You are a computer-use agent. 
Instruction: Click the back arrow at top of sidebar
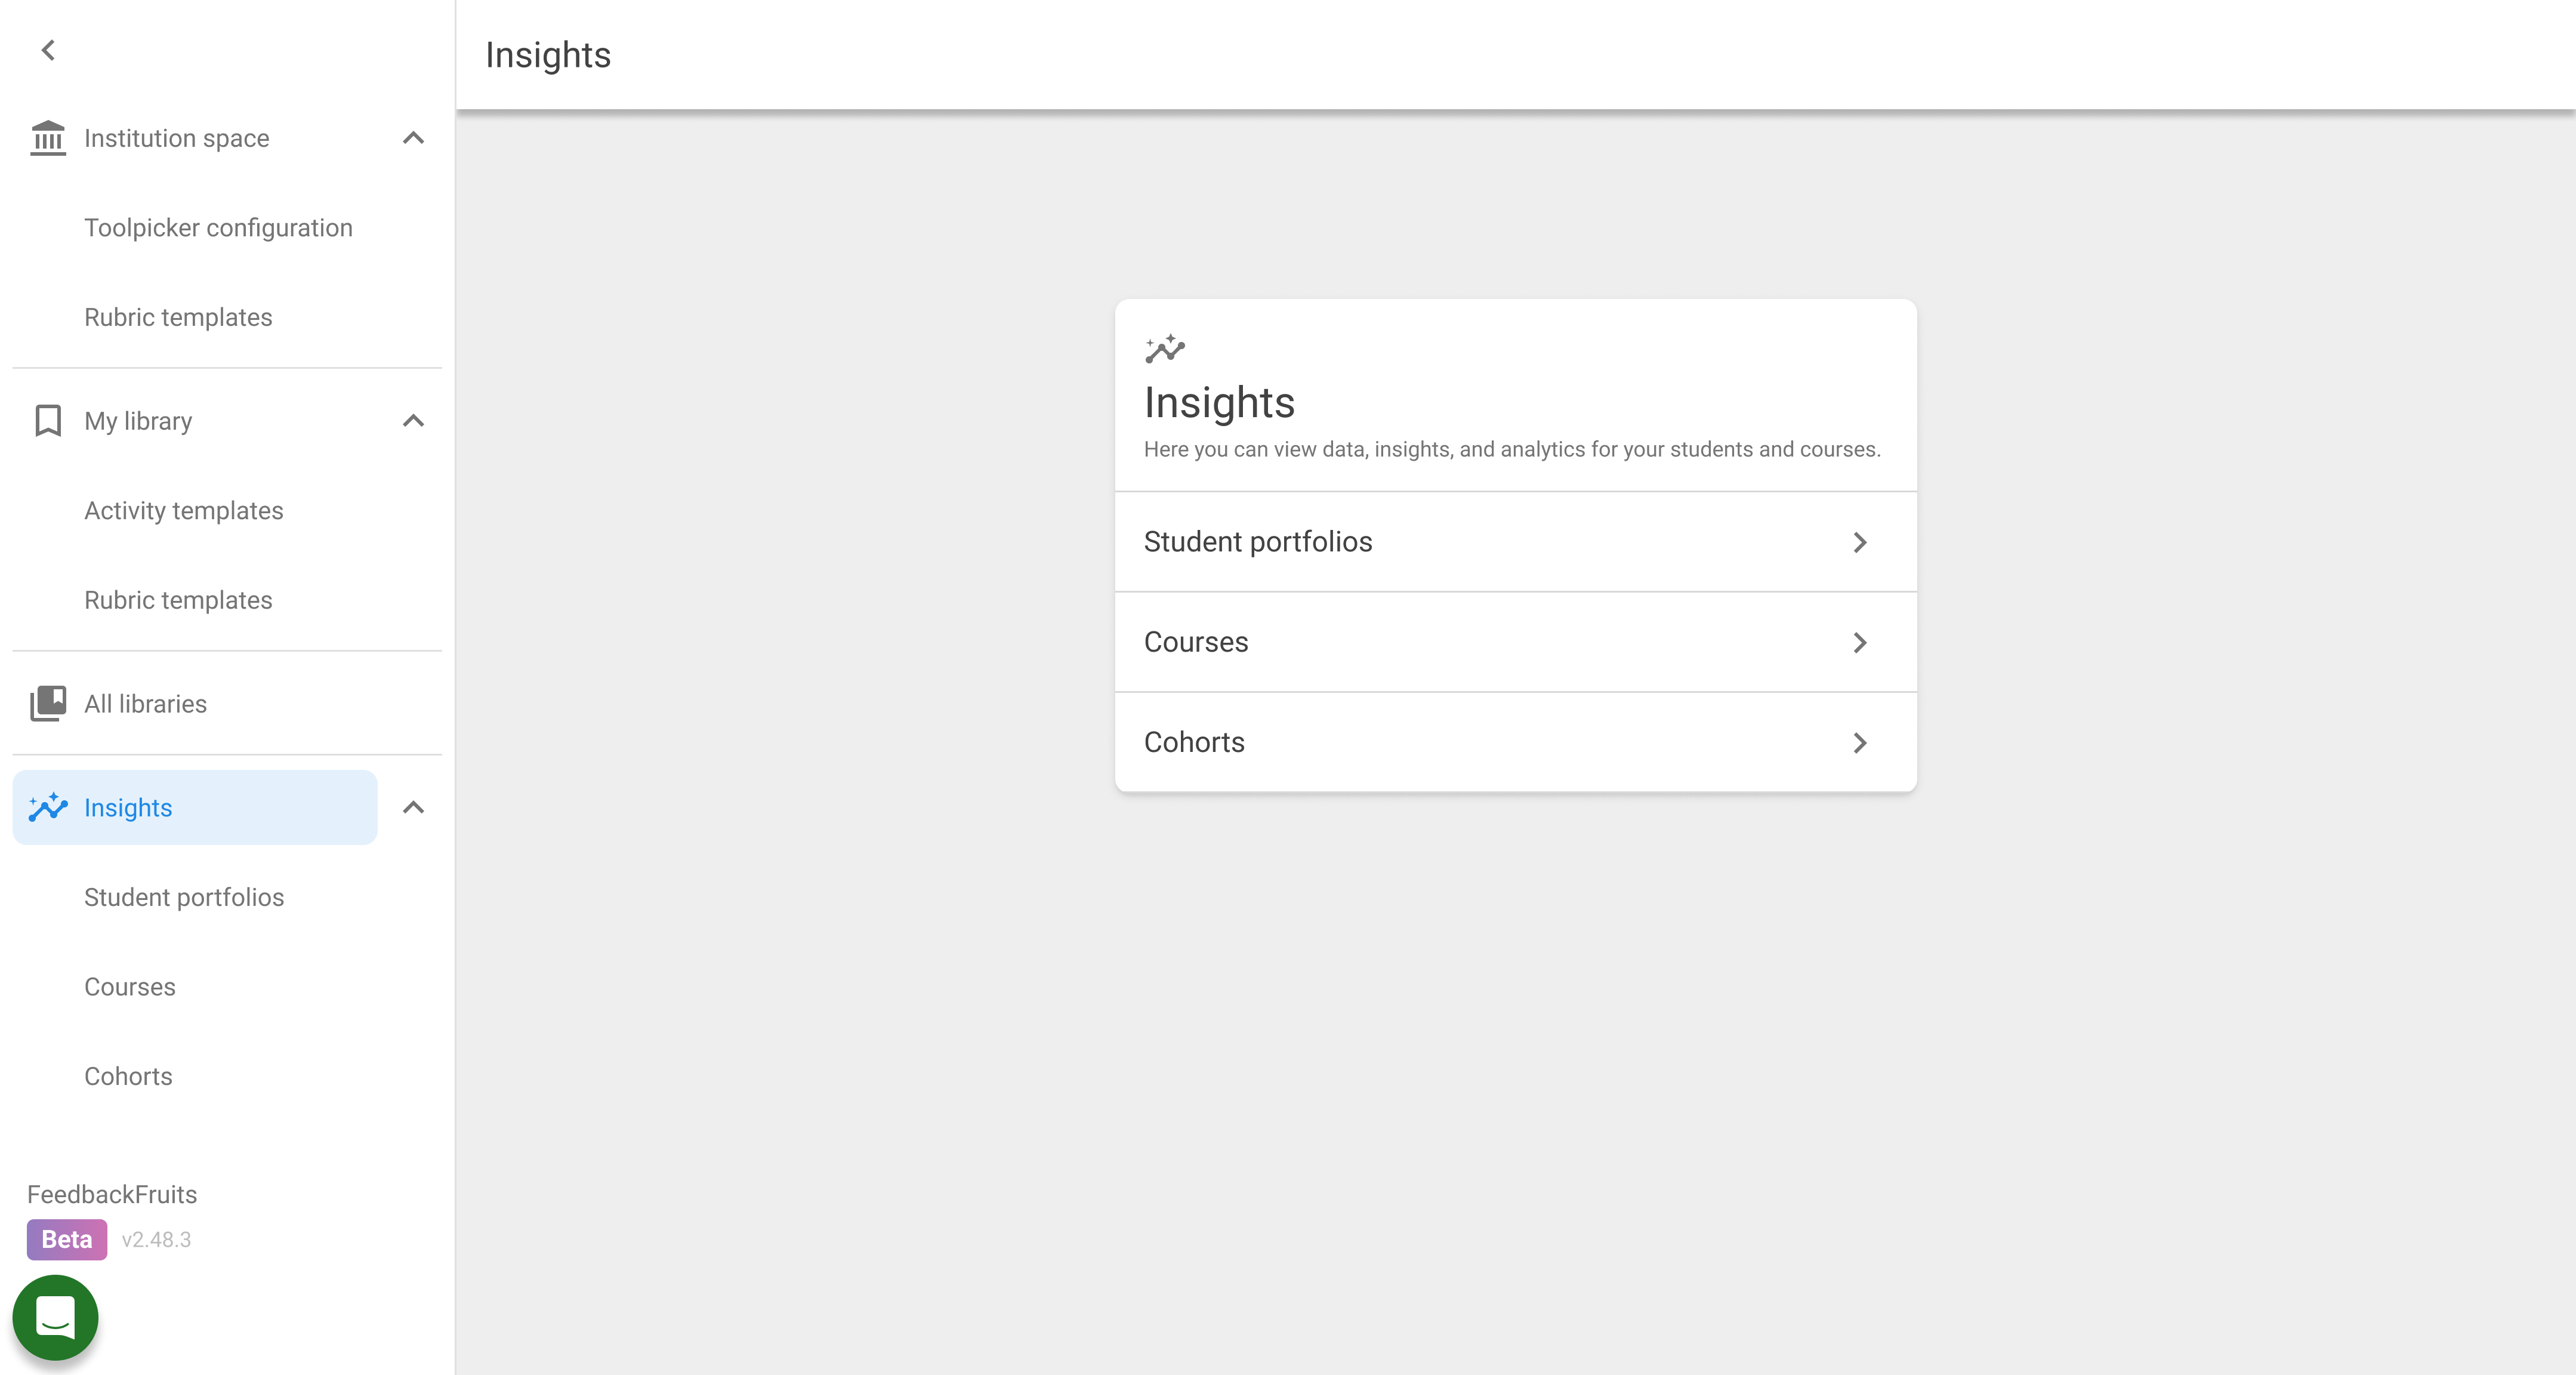(48, 50)
